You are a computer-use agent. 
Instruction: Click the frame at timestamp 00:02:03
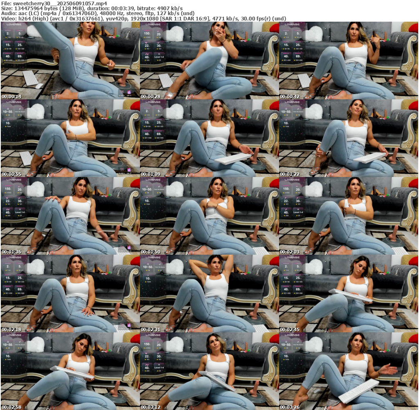pyautogui.click(x=349, y=216)
